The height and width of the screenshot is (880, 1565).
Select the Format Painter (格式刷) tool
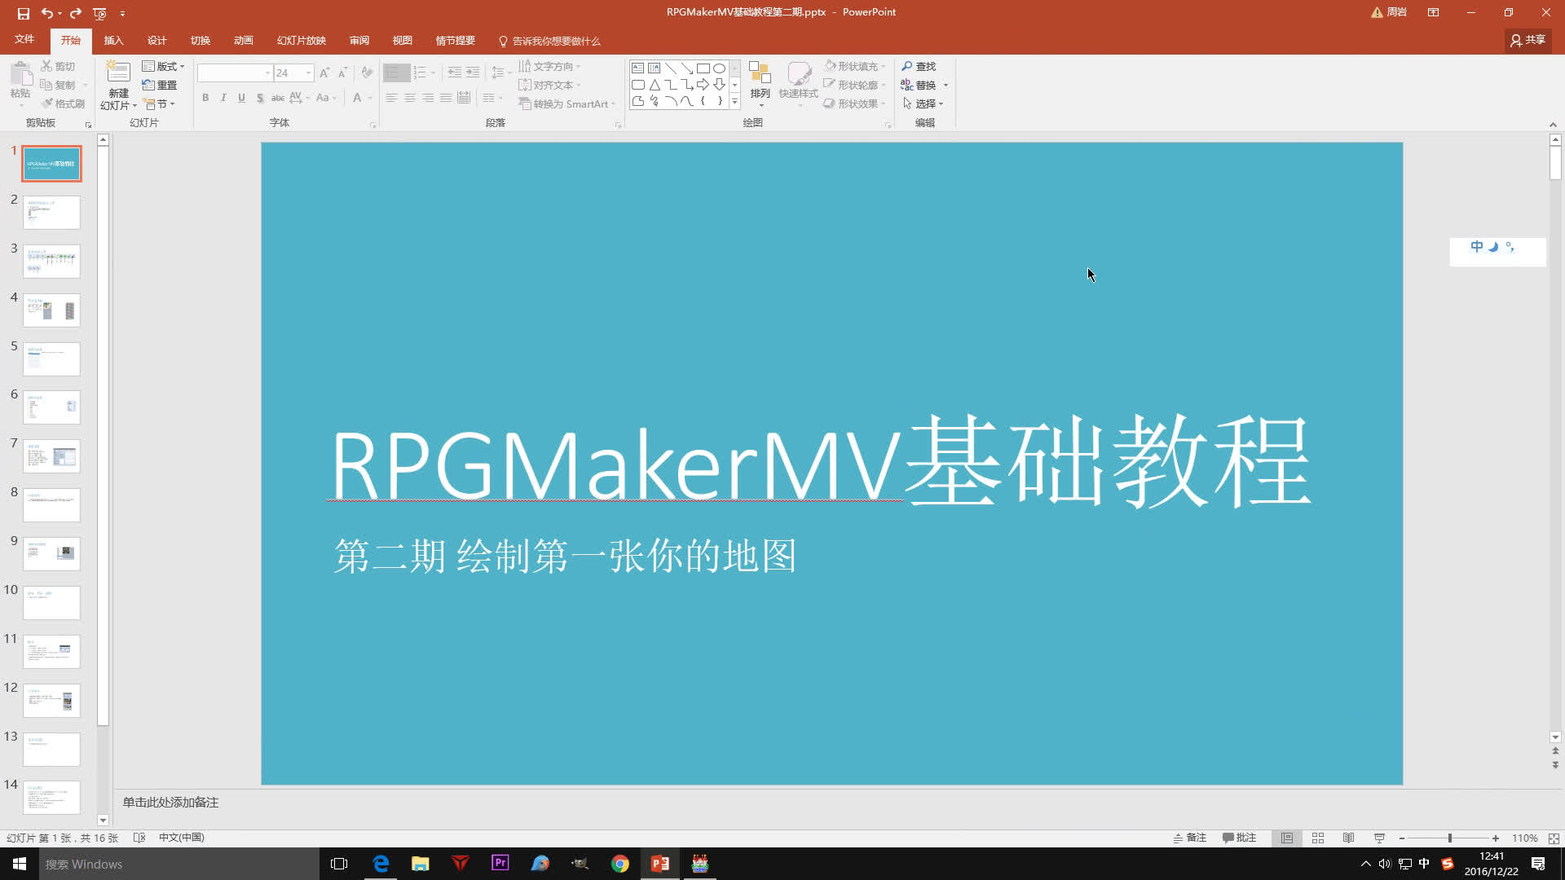point(63,103)
